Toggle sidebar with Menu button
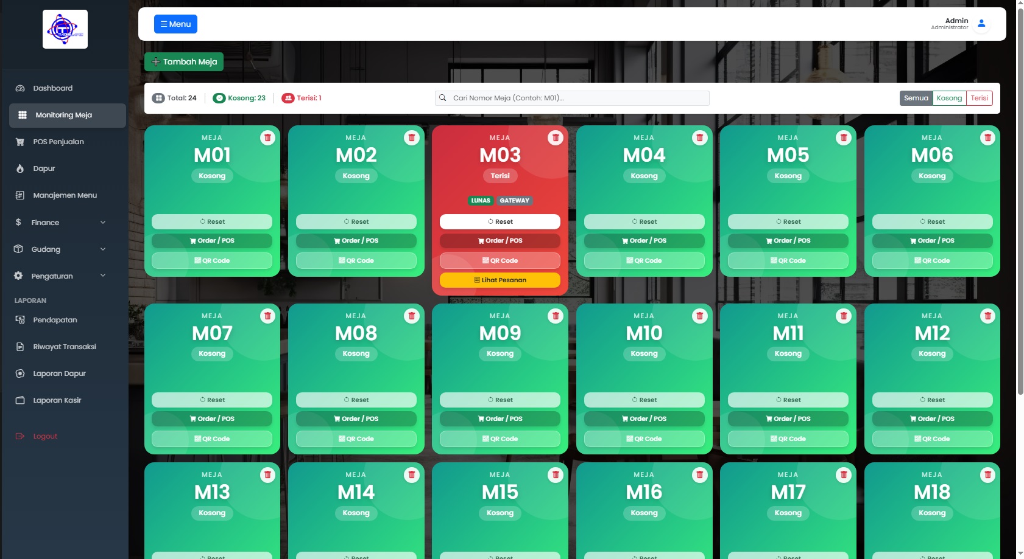The image size is (1024, 559). tap(175, 24)
